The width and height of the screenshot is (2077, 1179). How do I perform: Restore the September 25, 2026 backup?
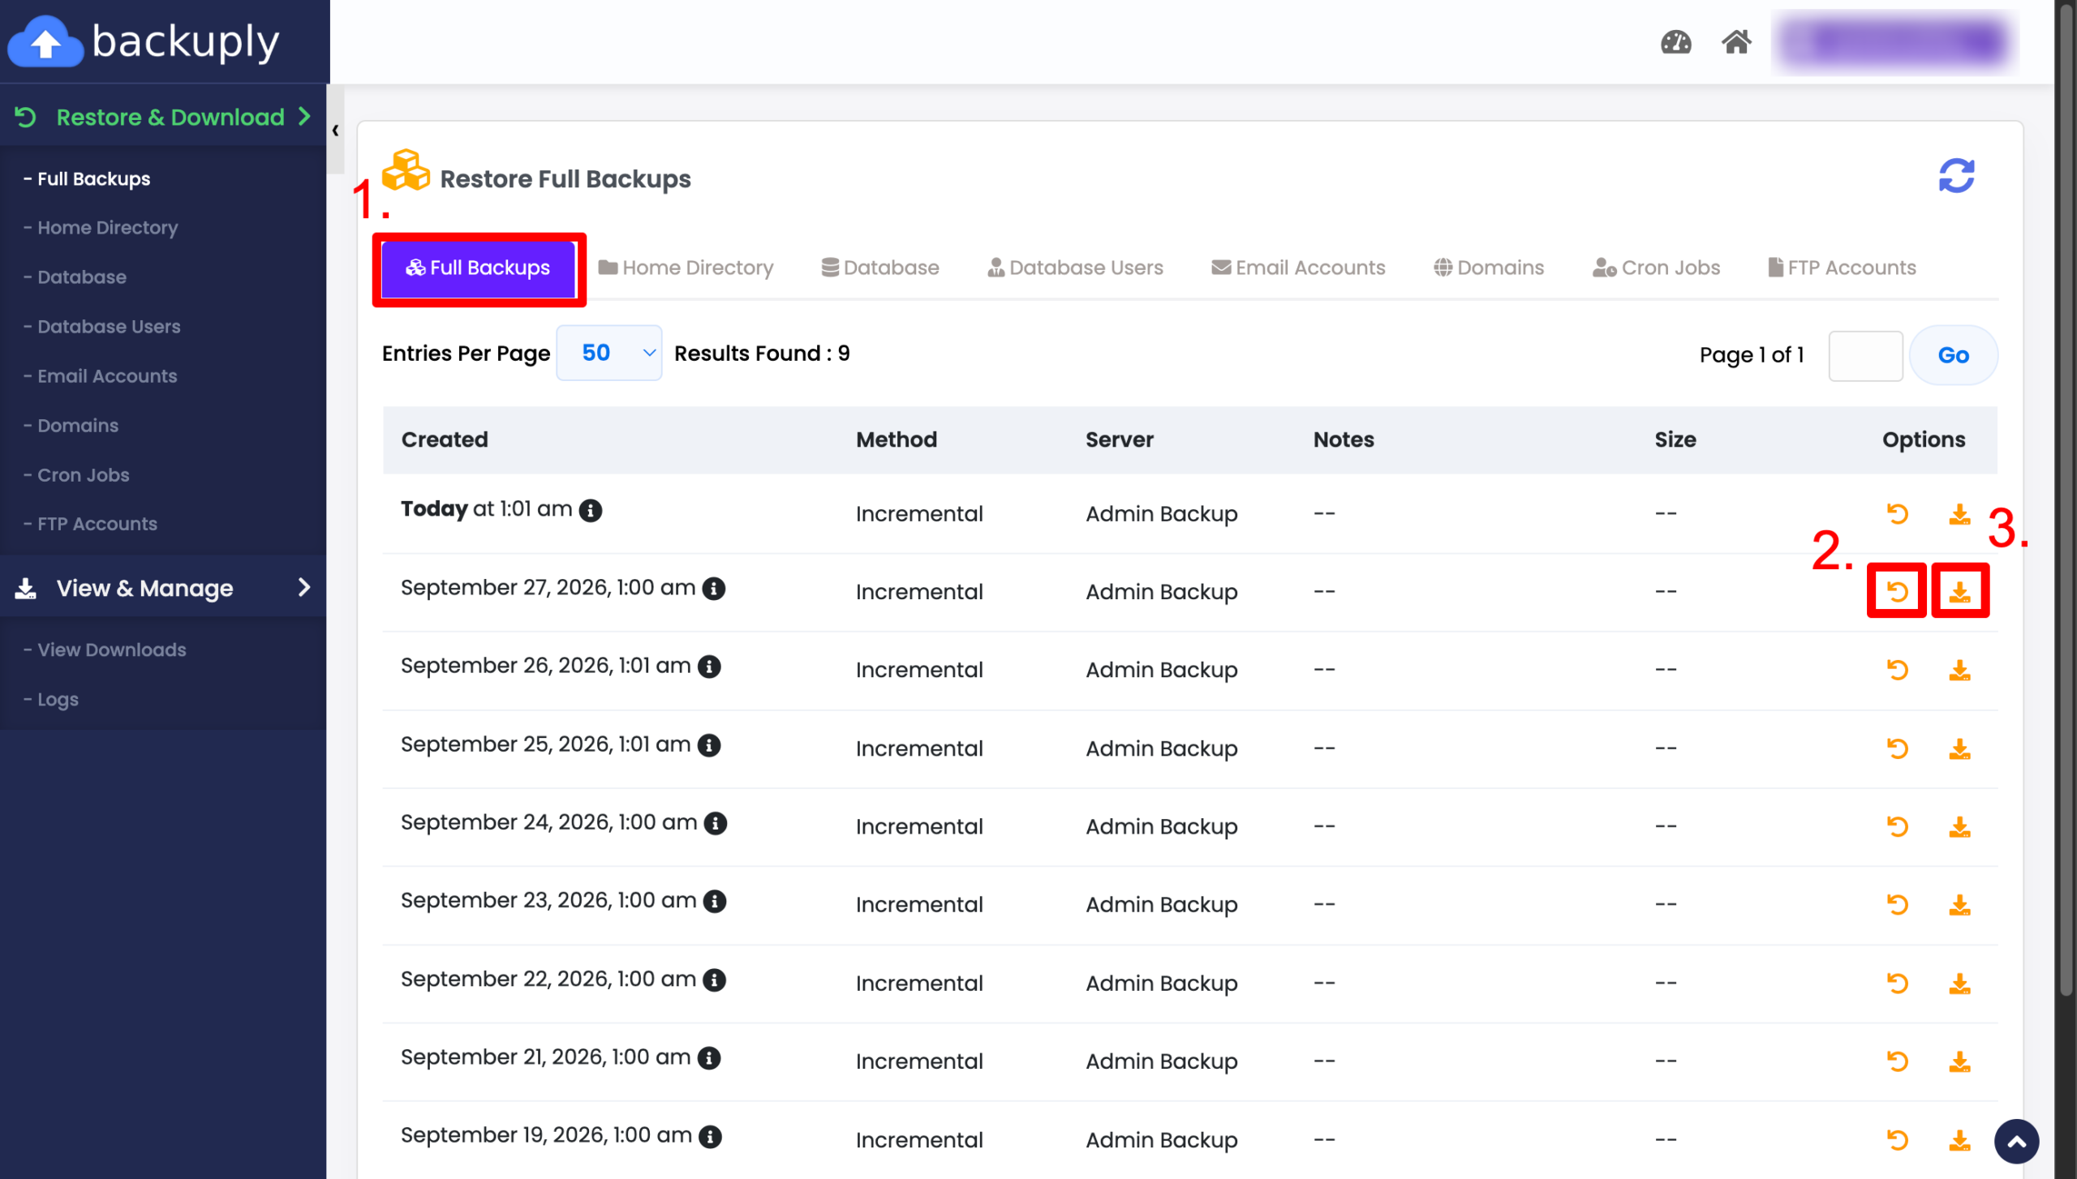click(x=1897, y=748)
